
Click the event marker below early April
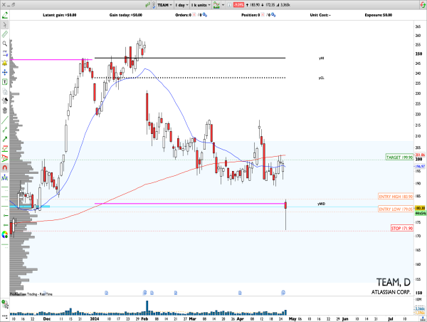240,293
